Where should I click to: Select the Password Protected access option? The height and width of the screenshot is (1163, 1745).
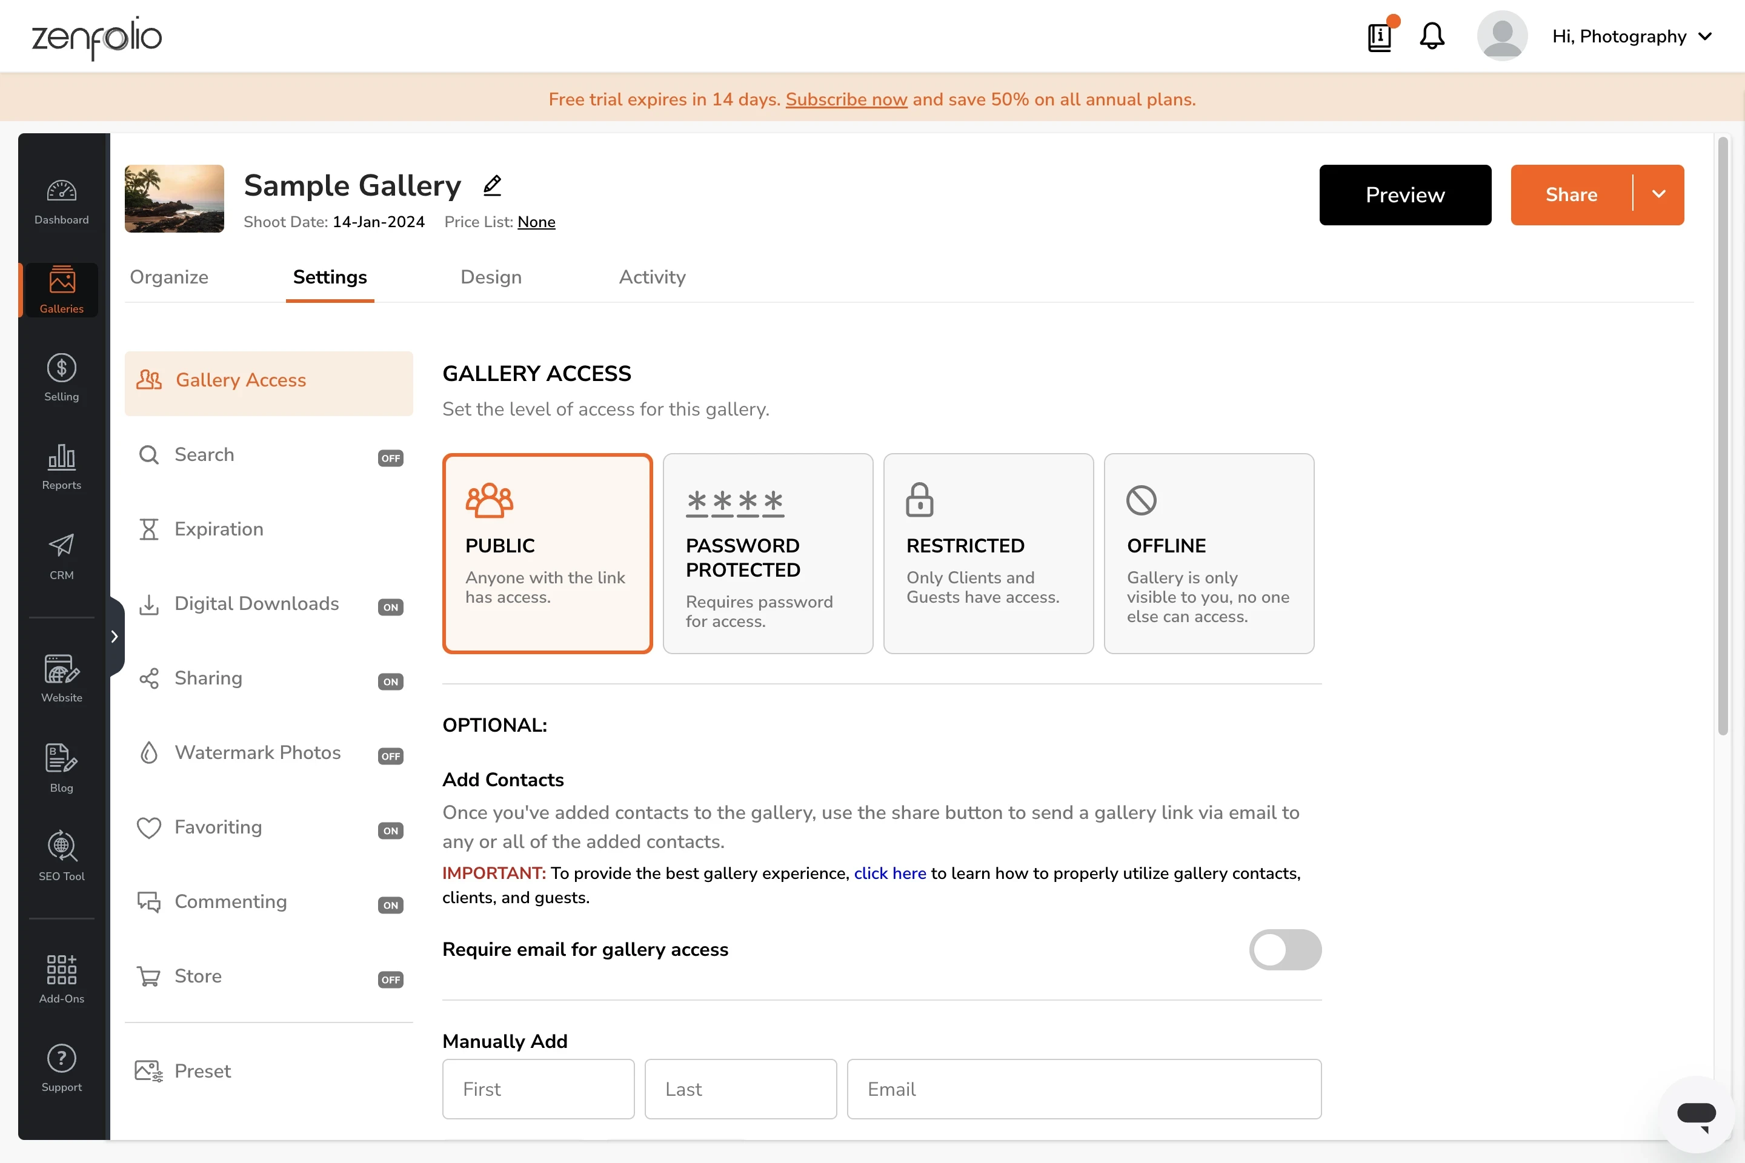point(768,553)
